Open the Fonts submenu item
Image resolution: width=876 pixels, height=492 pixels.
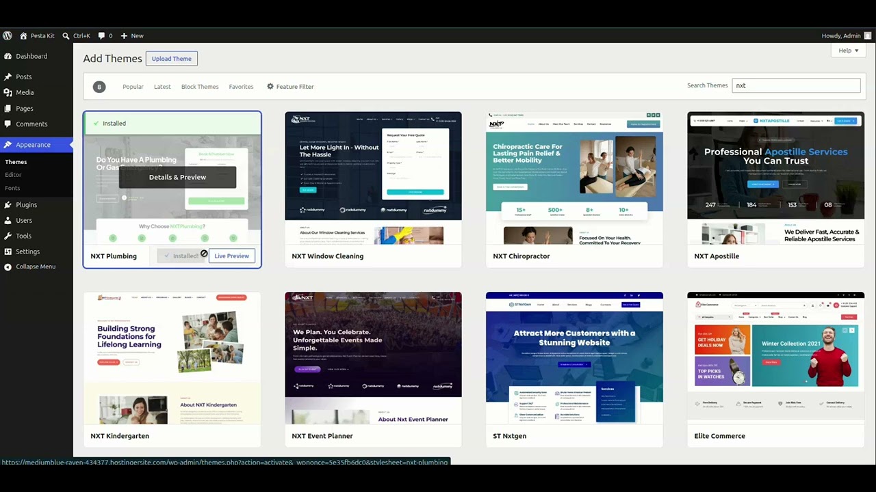pos(12,188)
